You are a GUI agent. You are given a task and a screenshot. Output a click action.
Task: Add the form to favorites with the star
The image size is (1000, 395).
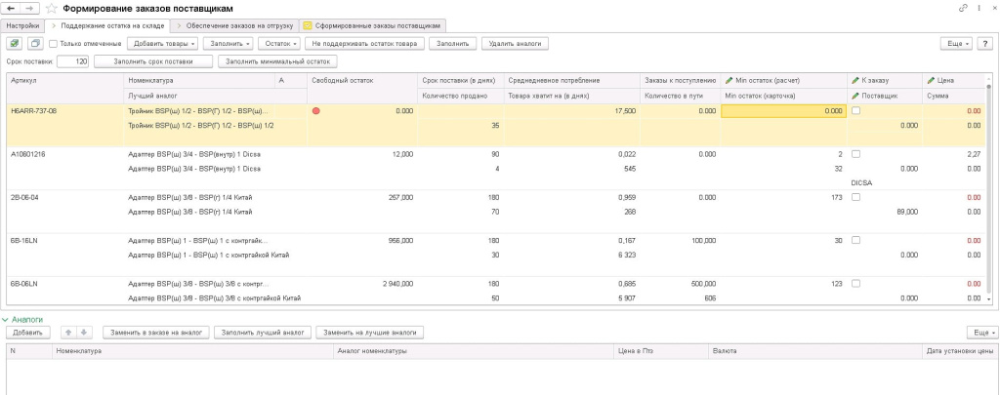coord(52,8)
